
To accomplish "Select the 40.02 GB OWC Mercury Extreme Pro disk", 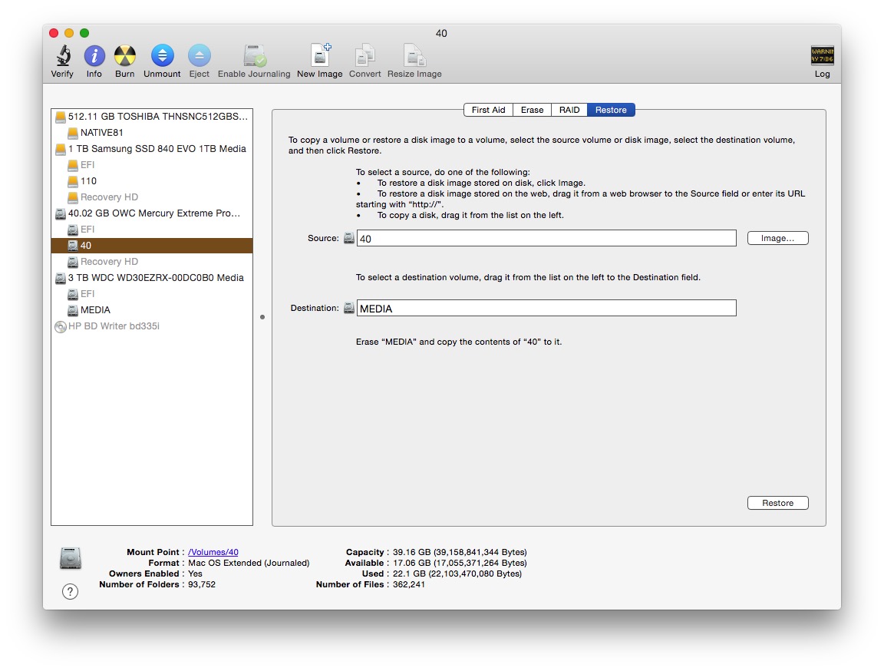I will pyautogui.click(x=152, y=213).
